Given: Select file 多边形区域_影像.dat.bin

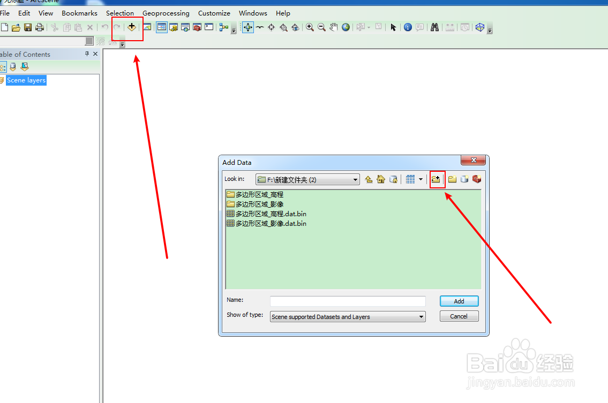Looking at the screenshot, I should click(266, 224).
